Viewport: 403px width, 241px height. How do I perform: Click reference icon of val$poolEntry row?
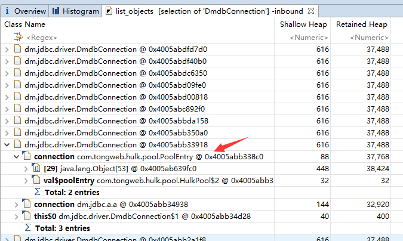tap(36, 180)
